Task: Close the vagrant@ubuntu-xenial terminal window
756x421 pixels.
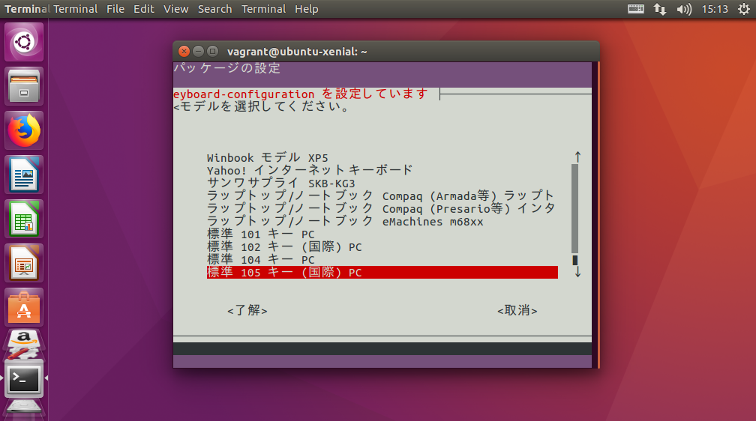Action: pos(184,51)
